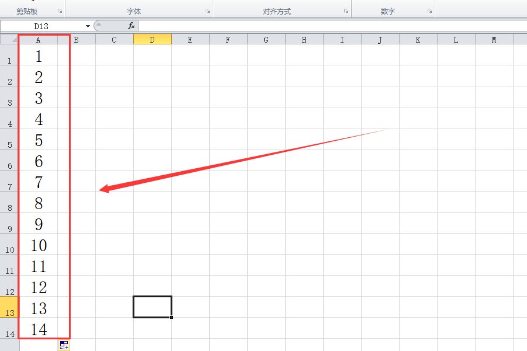Click cell A1 containing 1
Viewport: 527px width, 351px height.
point(39,56)
